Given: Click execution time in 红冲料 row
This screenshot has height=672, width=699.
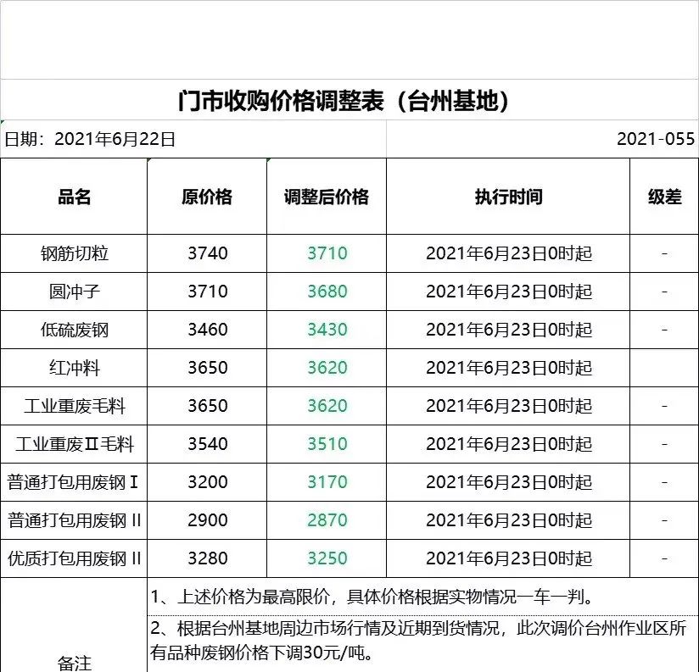Looking at the screenshot, I should coord(509,368).
